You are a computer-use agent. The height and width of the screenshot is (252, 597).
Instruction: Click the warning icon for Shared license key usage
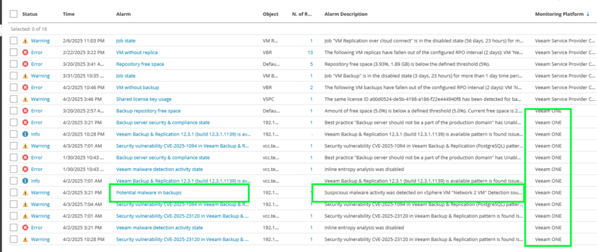click(x=25, y=99)
